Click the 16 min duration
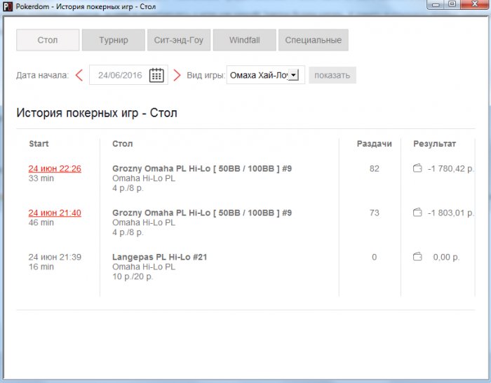 [x=41, y=267]
